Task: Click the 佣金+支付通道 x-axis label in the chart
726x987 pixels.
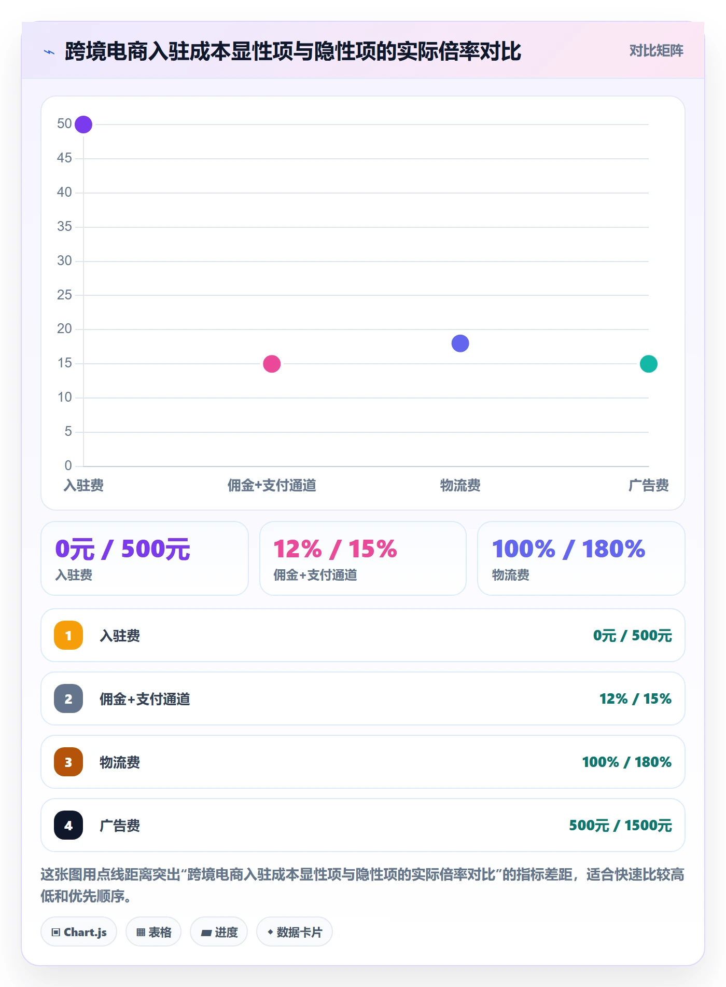Action: coord(272,486)
